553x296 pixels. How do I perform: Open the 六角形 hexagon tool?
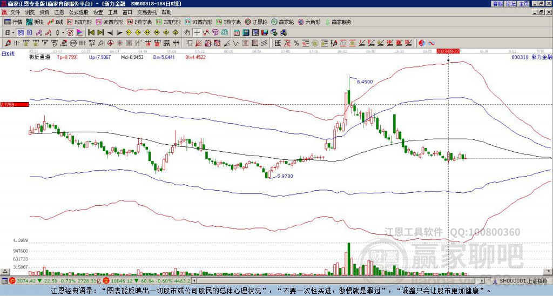tap(309, 22)
